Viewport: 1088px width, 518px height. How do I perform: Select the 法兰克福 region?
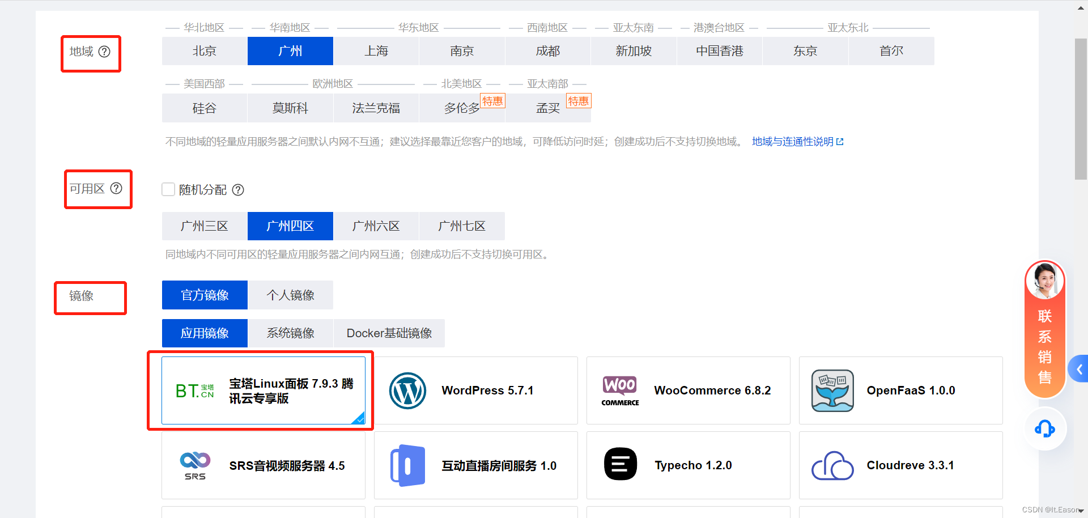[376, 108]
